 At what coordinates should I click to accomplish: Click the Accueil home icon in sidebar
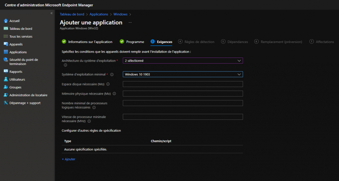click(6, 21)
